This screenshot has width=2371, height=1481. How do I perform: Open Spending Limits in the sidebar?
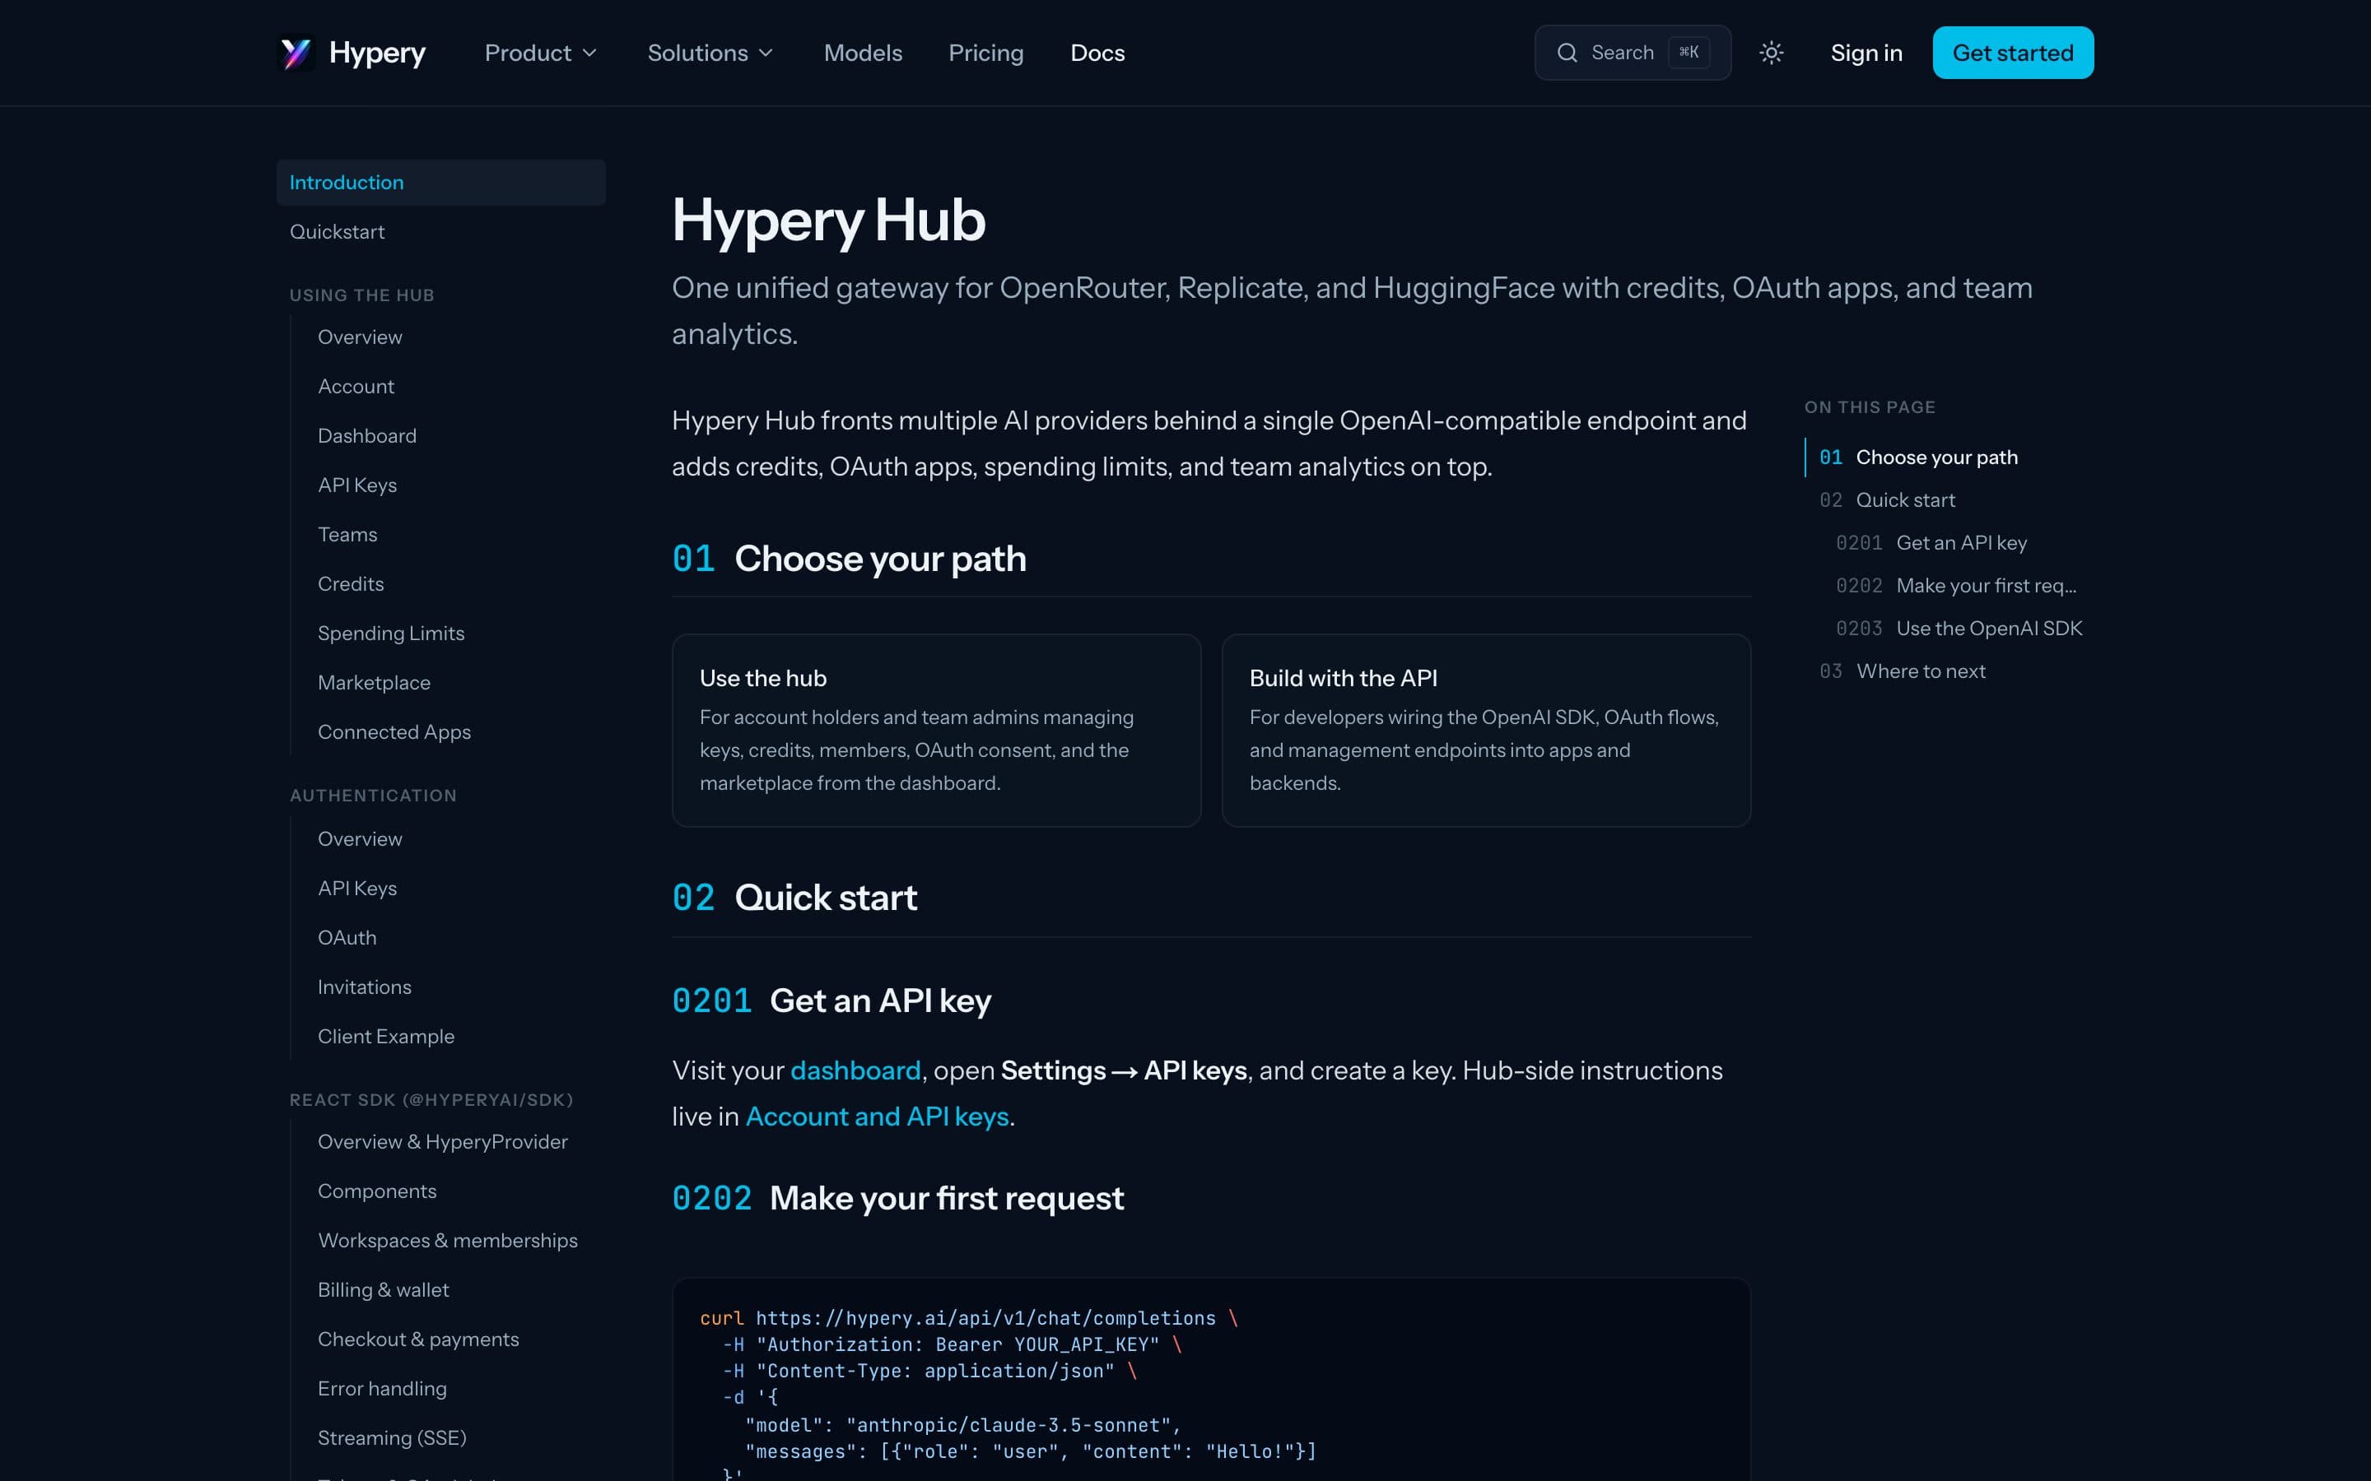pyautogui.click(x=391, y=634)
